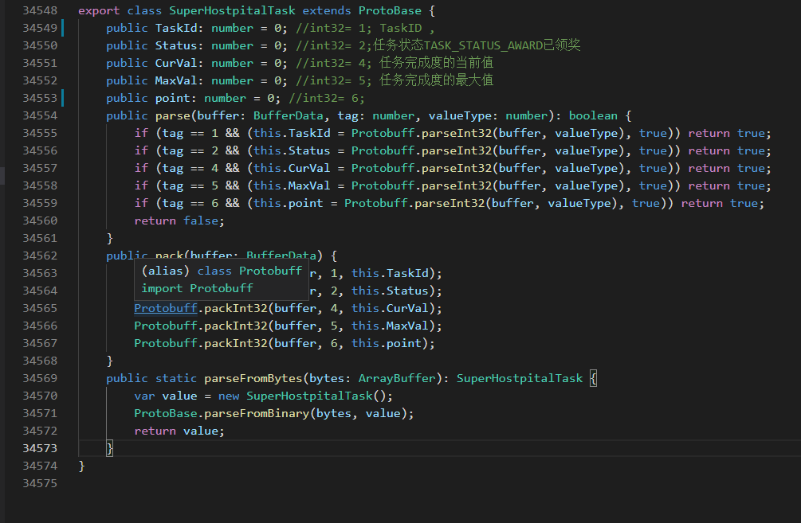Click 'return false;' on line 34560
This screenshot has width=801, height=523.
point(179,221)
